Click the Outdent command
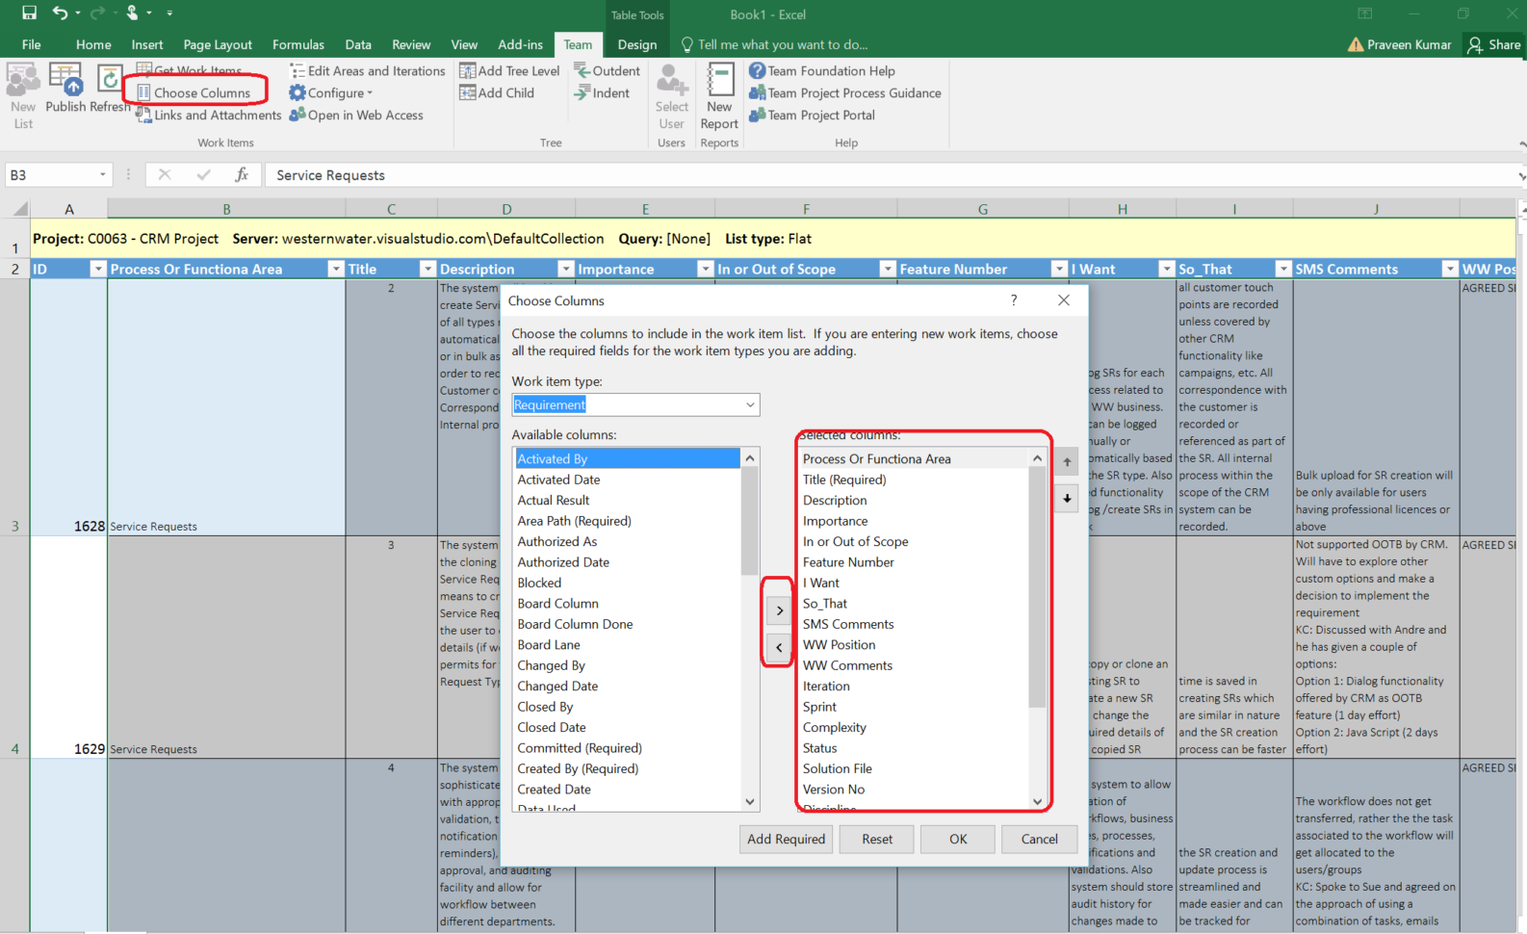Viewport: 1527px width, 934px height. pyautogui.click(x=608, y=70)
